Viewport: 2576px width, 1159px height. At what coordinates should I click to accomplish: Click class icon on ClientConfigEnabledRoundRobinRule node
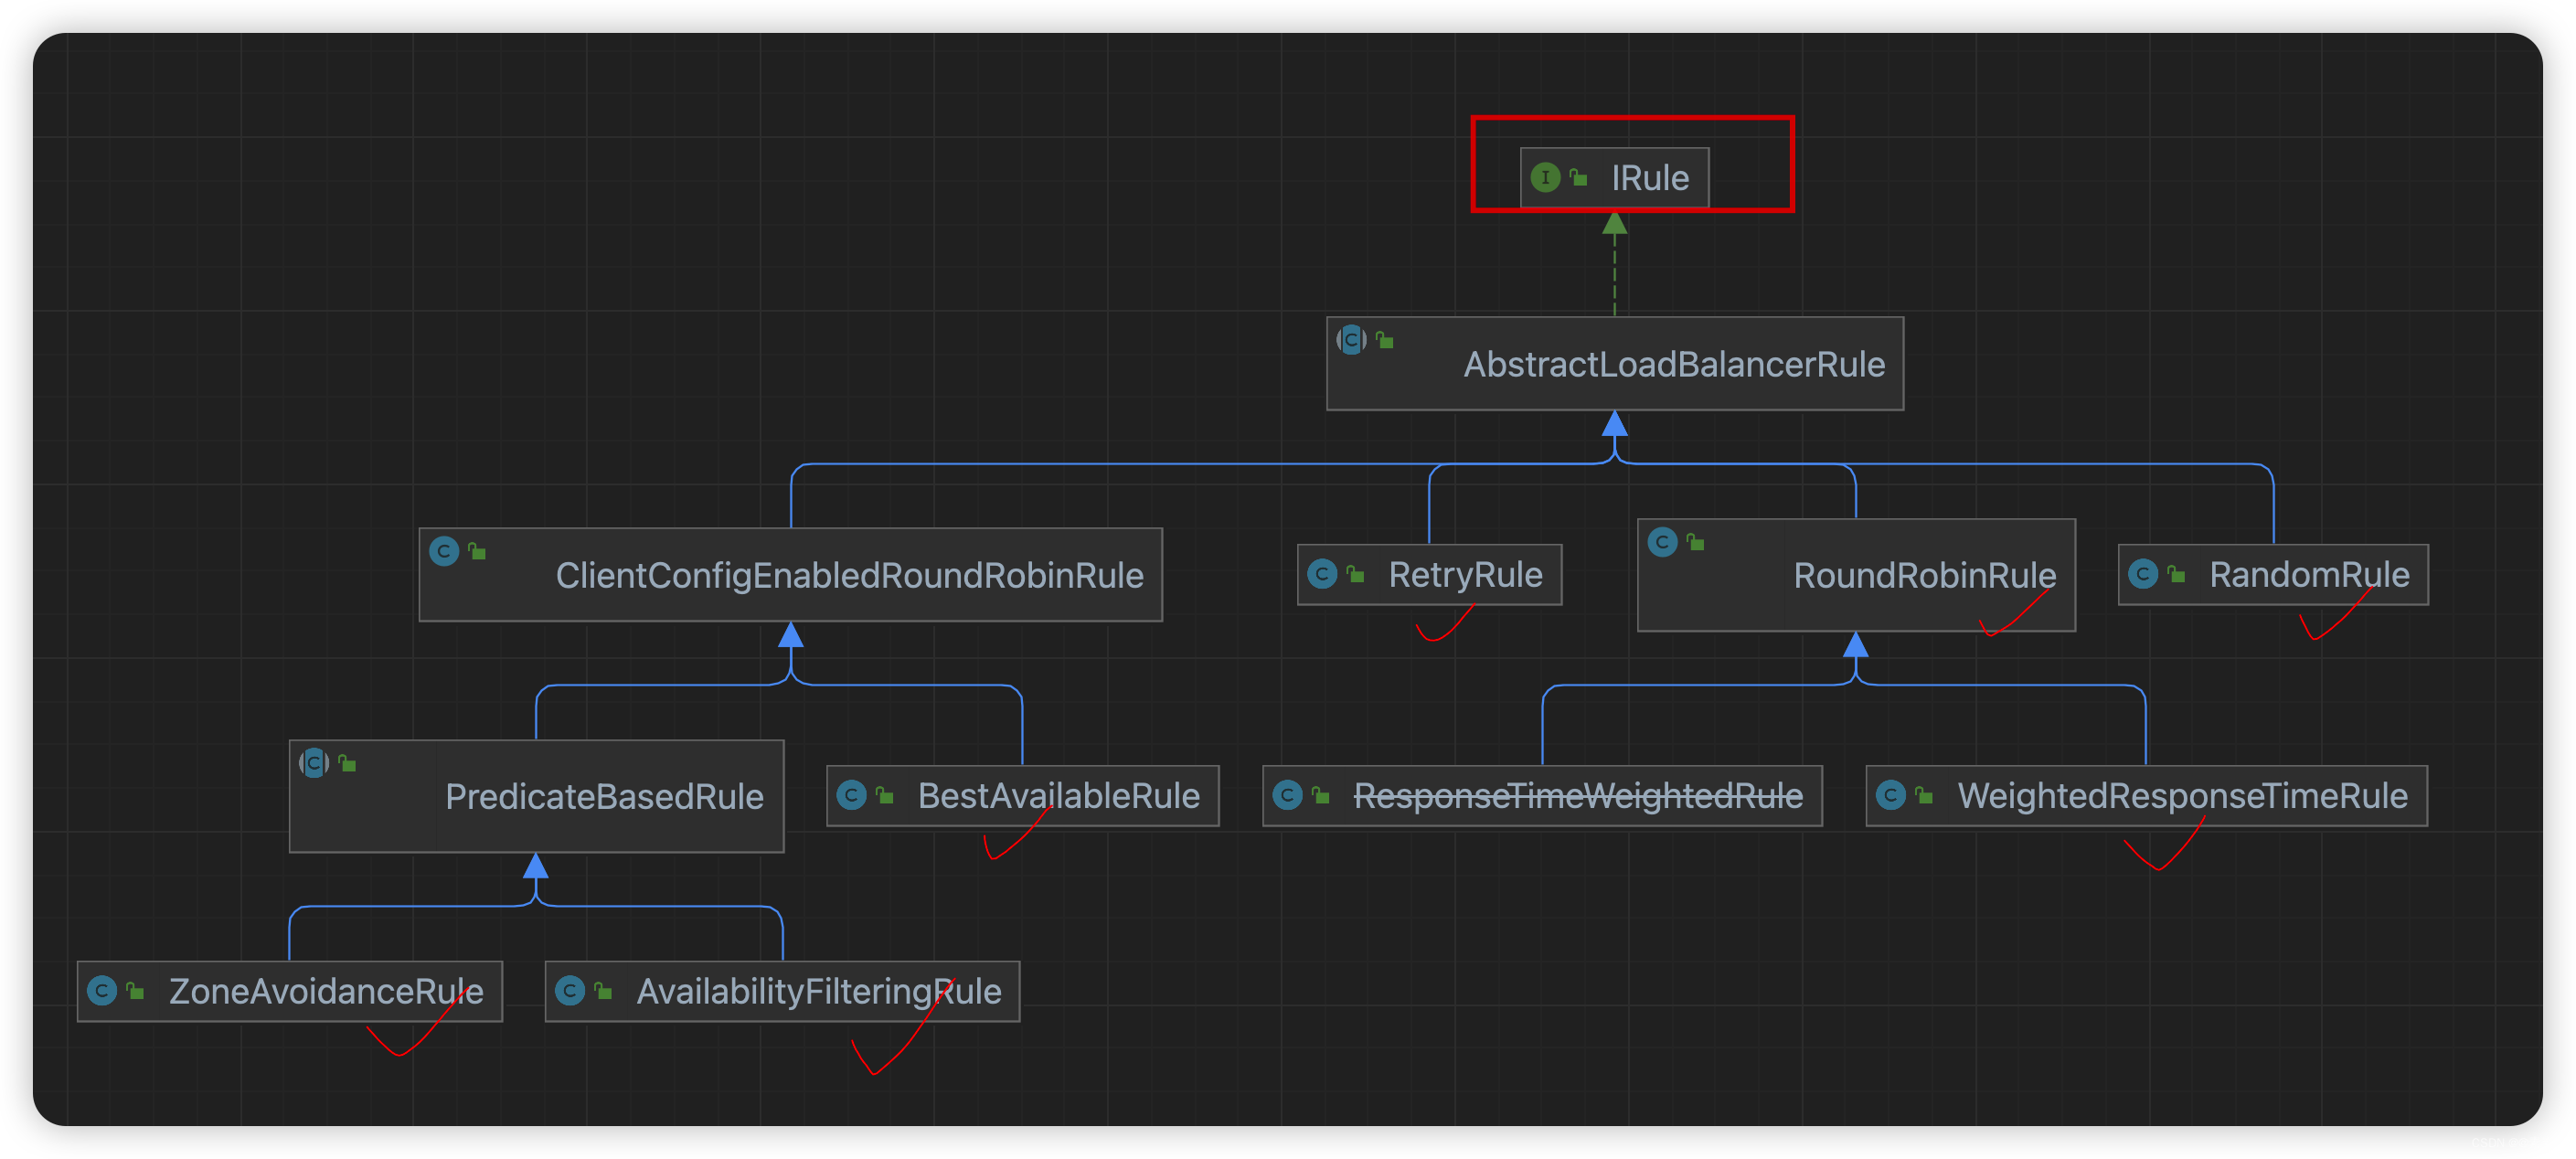[x=444, y=551]
